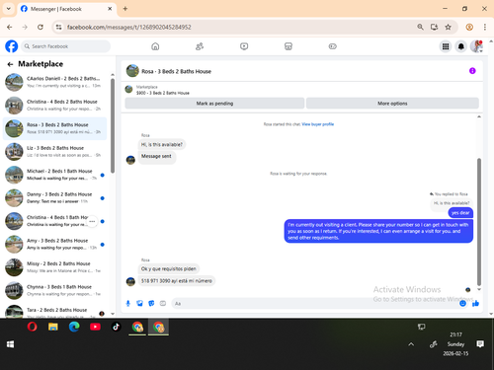The height and width of the screenshot is (370, 494).
Task: Select the Rosa 3 Beds 2 Baths chat
Action: click(54, 128)
